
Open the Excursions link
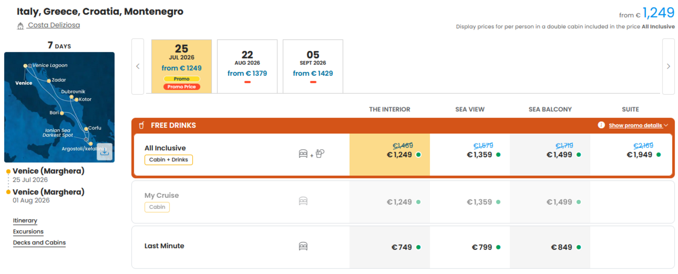pos(28,232)
